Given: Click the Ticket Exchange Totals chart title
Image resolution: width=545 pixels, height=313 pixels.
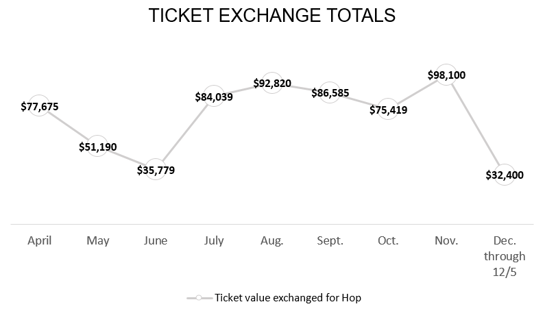Looking at the screenshot, I should pyautogui.click(x=272, y=15).
